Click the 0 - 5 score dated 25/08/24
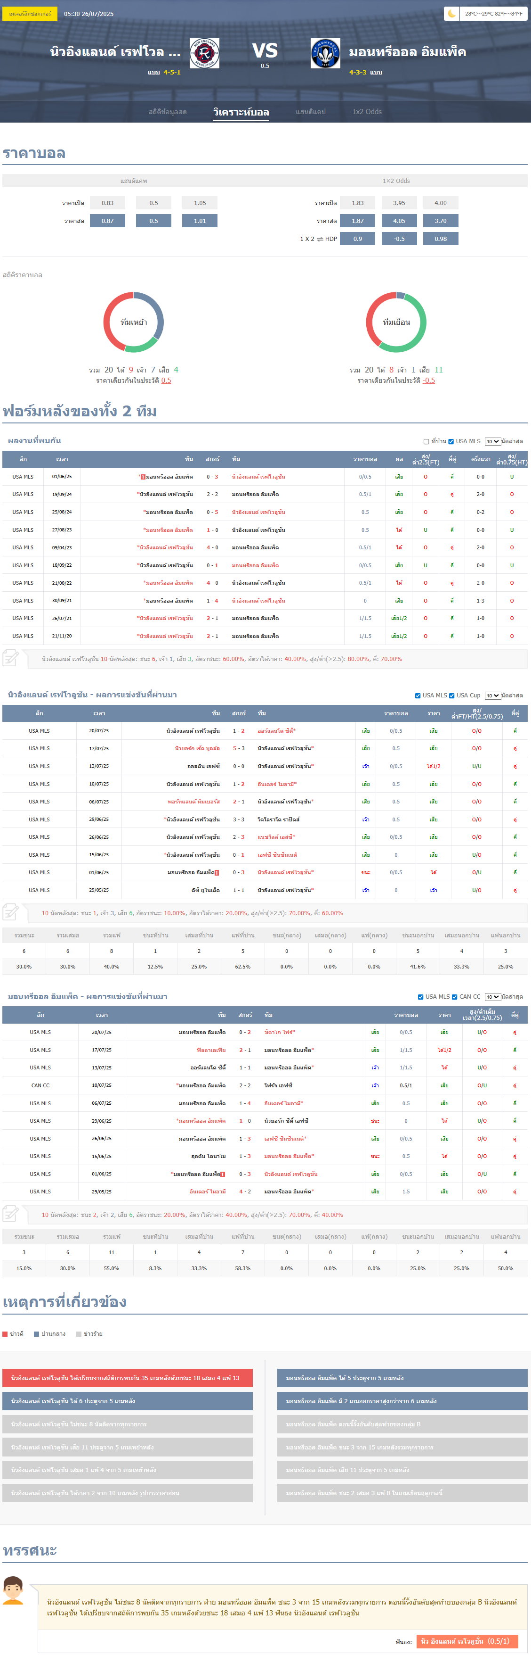The image size is (531, 1655). (212, 512)
